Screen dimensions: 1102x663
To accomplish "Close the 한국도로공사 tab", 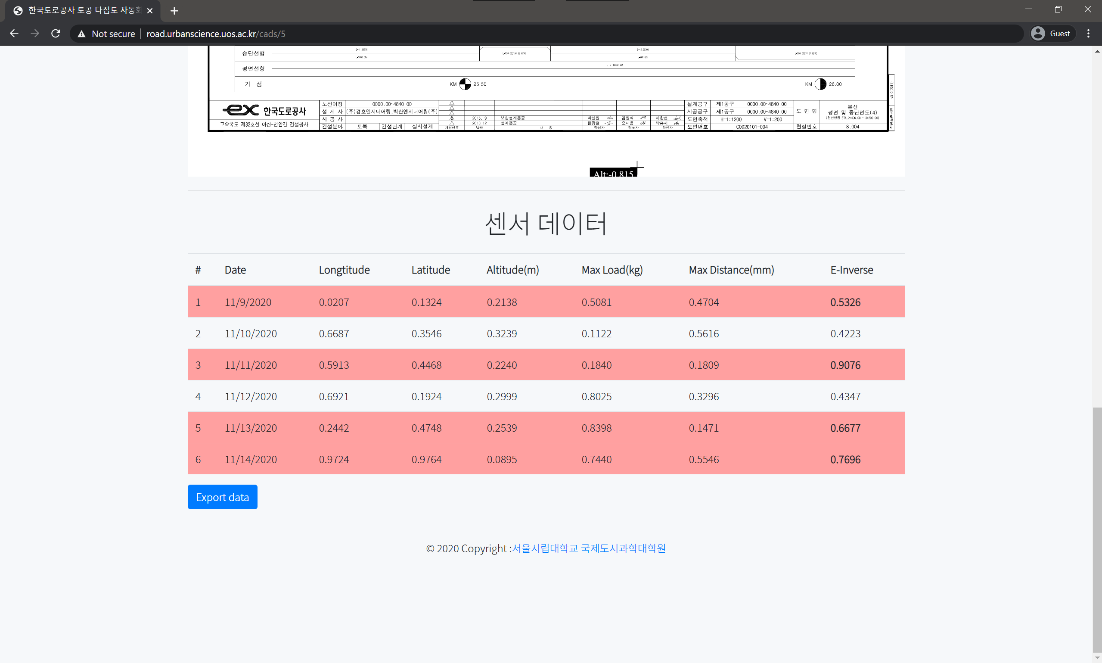I will point(150,11).
